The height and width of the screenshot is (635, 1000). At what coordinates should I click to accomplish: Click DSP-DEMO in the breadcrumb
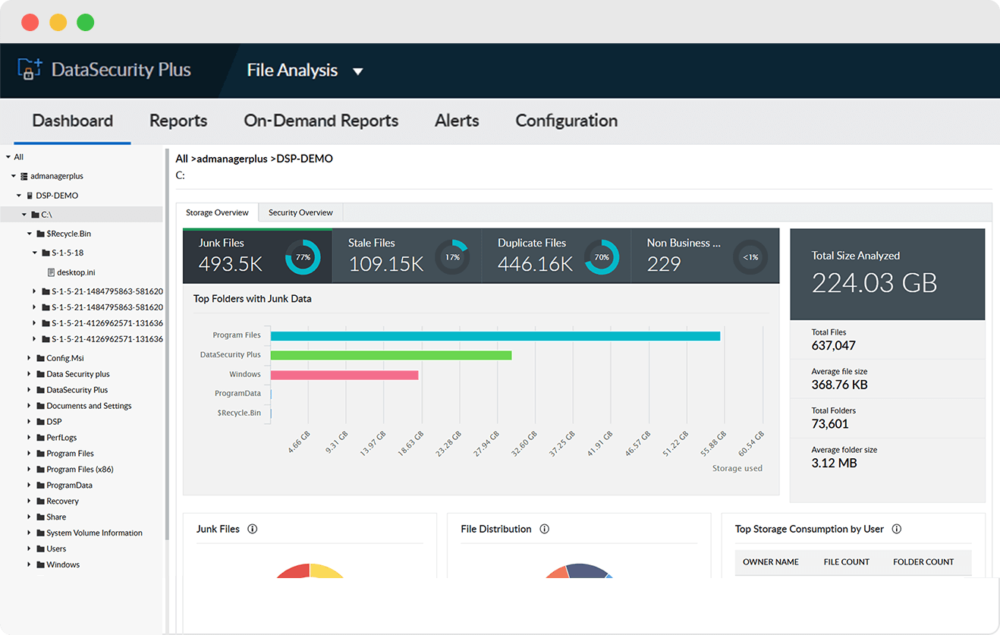tap(304, 159)
